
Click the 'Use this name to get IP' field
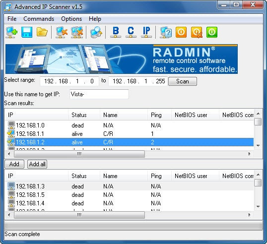click(99, 94)
